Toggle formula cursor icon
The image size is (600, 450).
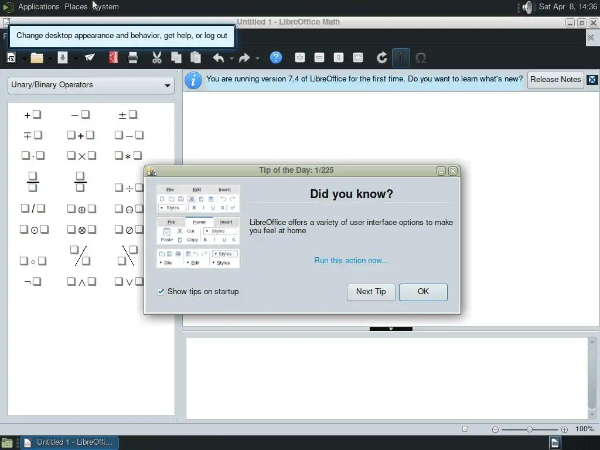tap(401, 58)
